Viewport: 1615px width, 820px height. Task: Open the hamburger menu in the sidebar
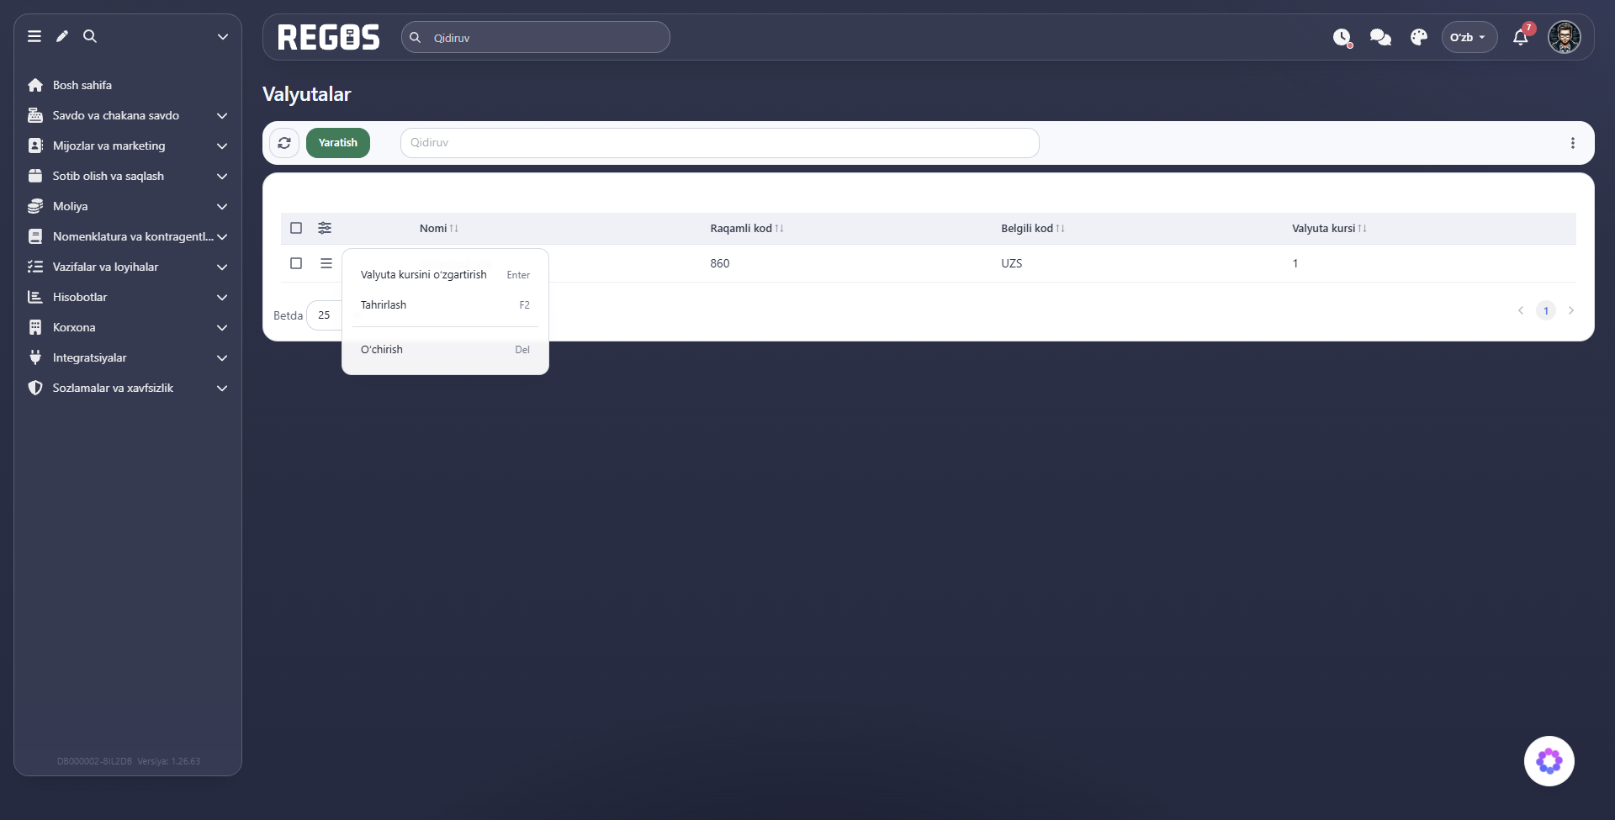(x=34, y=36)
